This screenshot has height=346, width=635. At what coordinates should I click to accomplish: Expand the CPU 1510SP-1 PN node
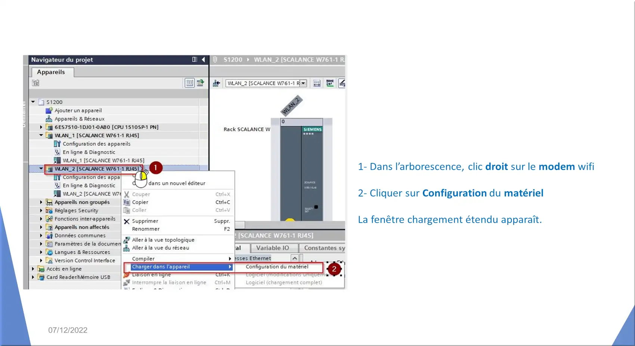(41, 127)
